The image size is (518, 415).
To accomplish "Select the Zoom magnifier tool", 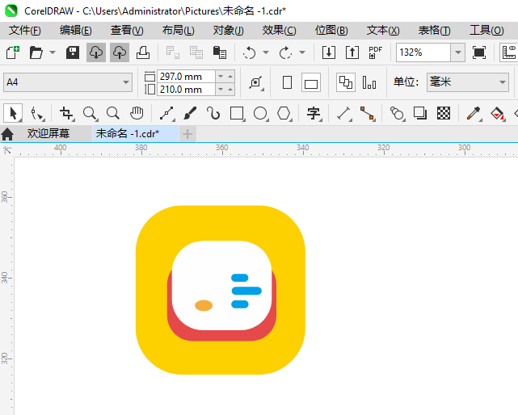I will pos(91,113).
